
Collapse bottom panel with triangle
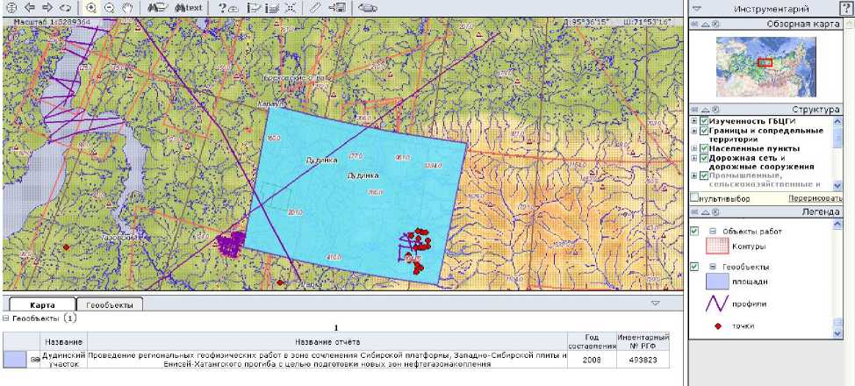pos(656,303)
